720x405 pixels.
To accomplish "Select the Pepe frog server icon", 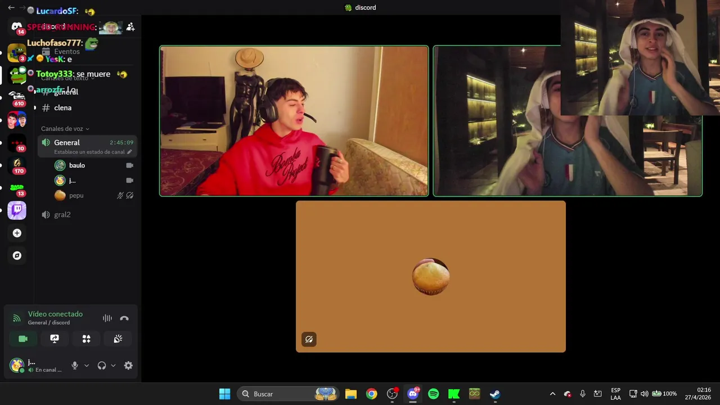I will [x=17, y=75].
